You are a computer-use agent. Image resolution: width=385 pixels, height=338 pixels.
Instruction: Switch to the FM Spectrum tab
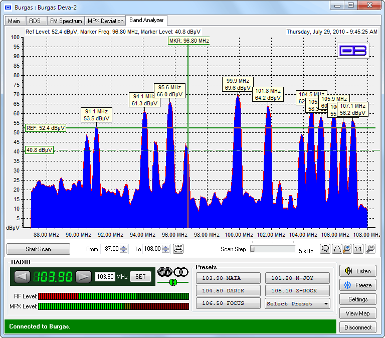click(65, 21)
